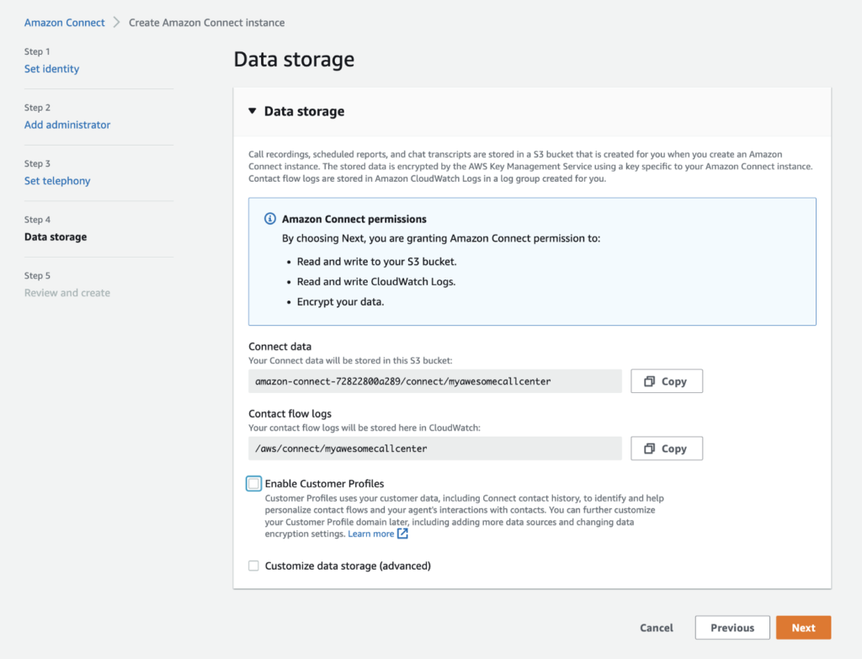Click the Contact flow logs path field

435,449
